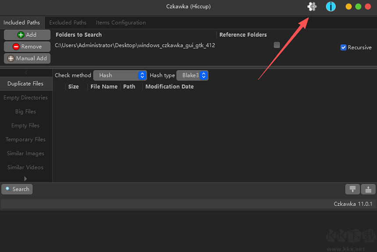Click the Path column header
The image size is (377, 252).
click(x=129, y=86)
